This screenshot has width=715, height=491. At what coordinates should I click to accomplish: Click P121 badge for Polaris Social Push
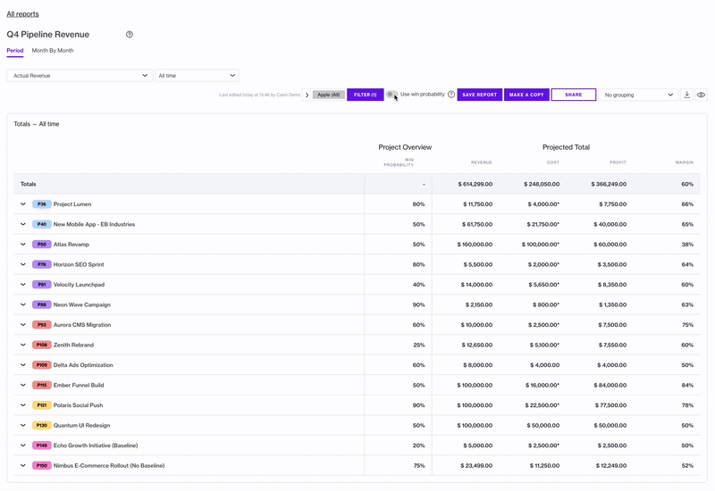pos(41,405)
